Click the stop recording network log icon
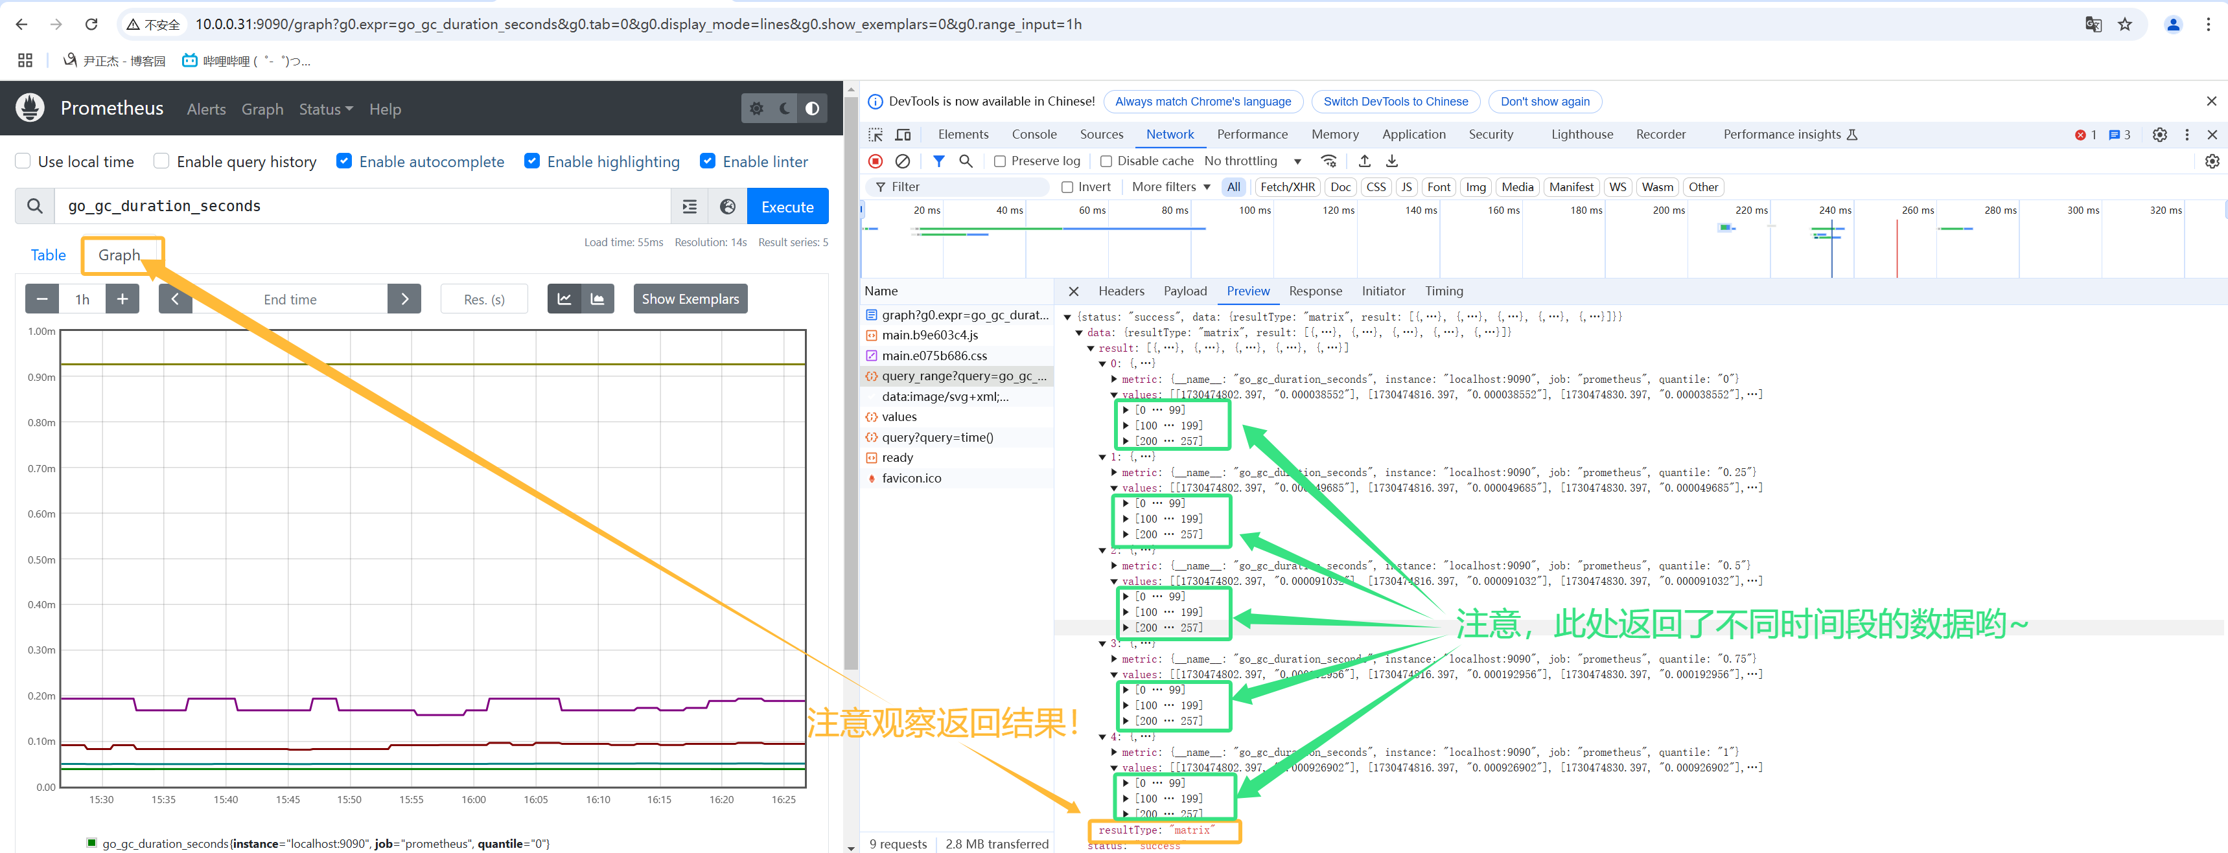Image resolution: width=2228 pixels, height=853 pixels. 876,161
